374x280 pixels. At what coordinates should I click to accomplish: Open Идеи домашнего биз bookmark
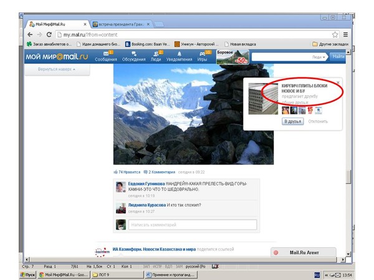pos(98,44)
